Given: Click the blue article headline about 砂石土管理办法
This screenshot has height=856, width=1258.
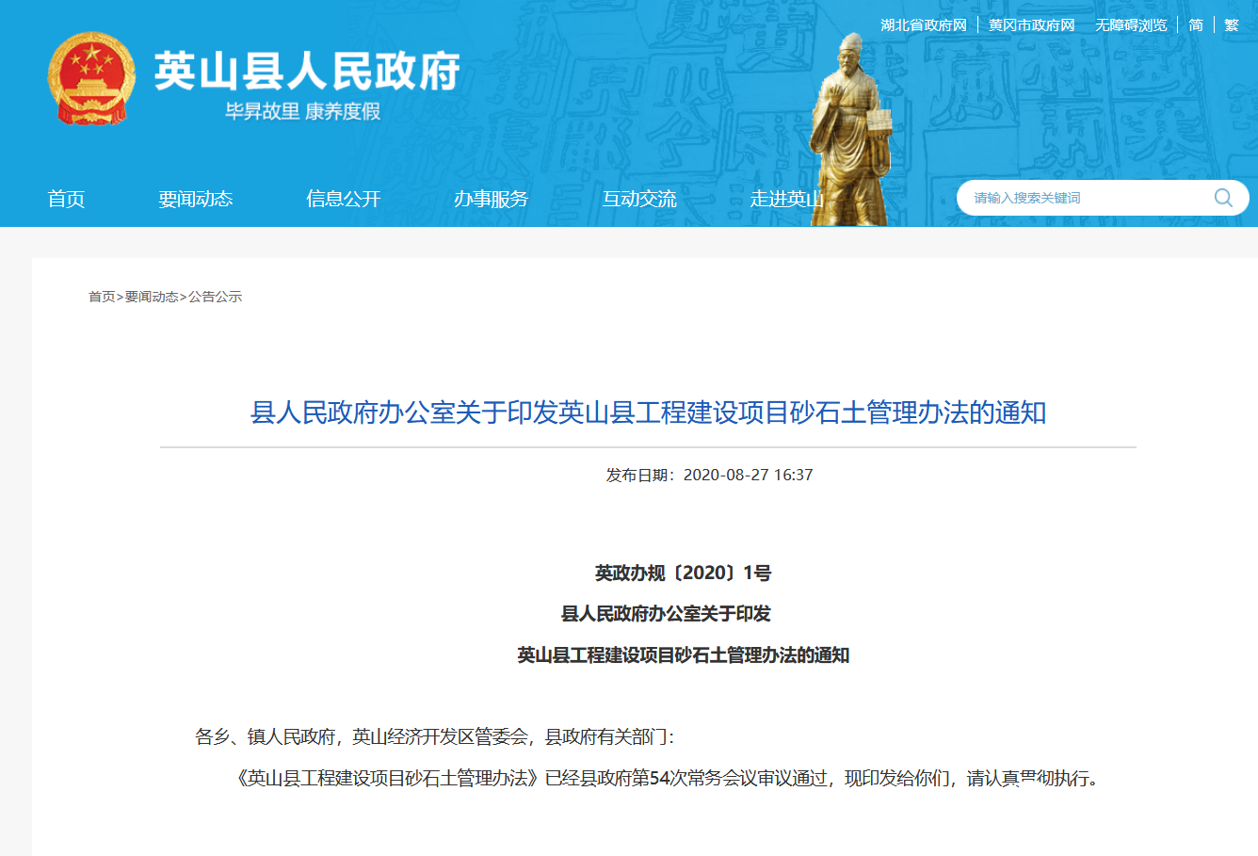Looking at the screenshot, I should pyautogui.click(x=648, y=412).
